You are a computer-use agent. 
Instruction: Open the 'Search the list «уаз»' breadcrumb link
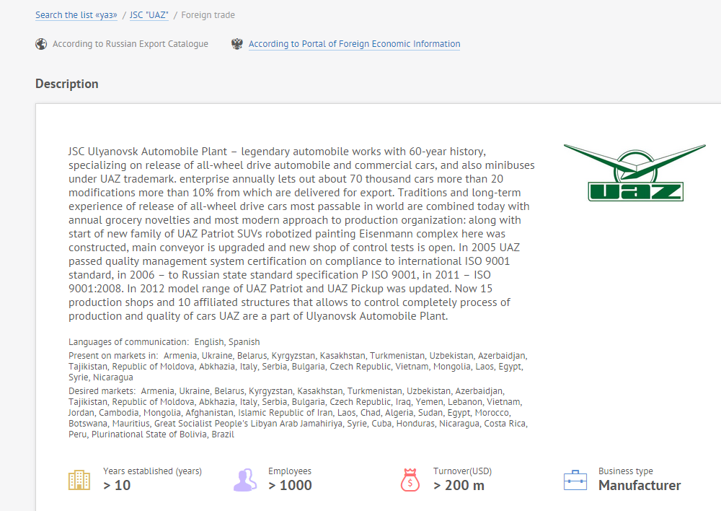tap(76, 15)
